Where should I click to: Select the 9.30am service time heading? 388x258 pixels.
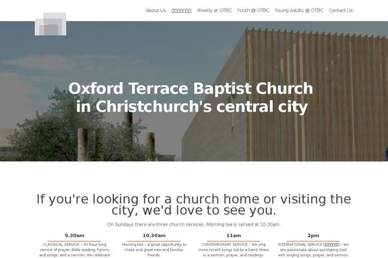point(74,235)
